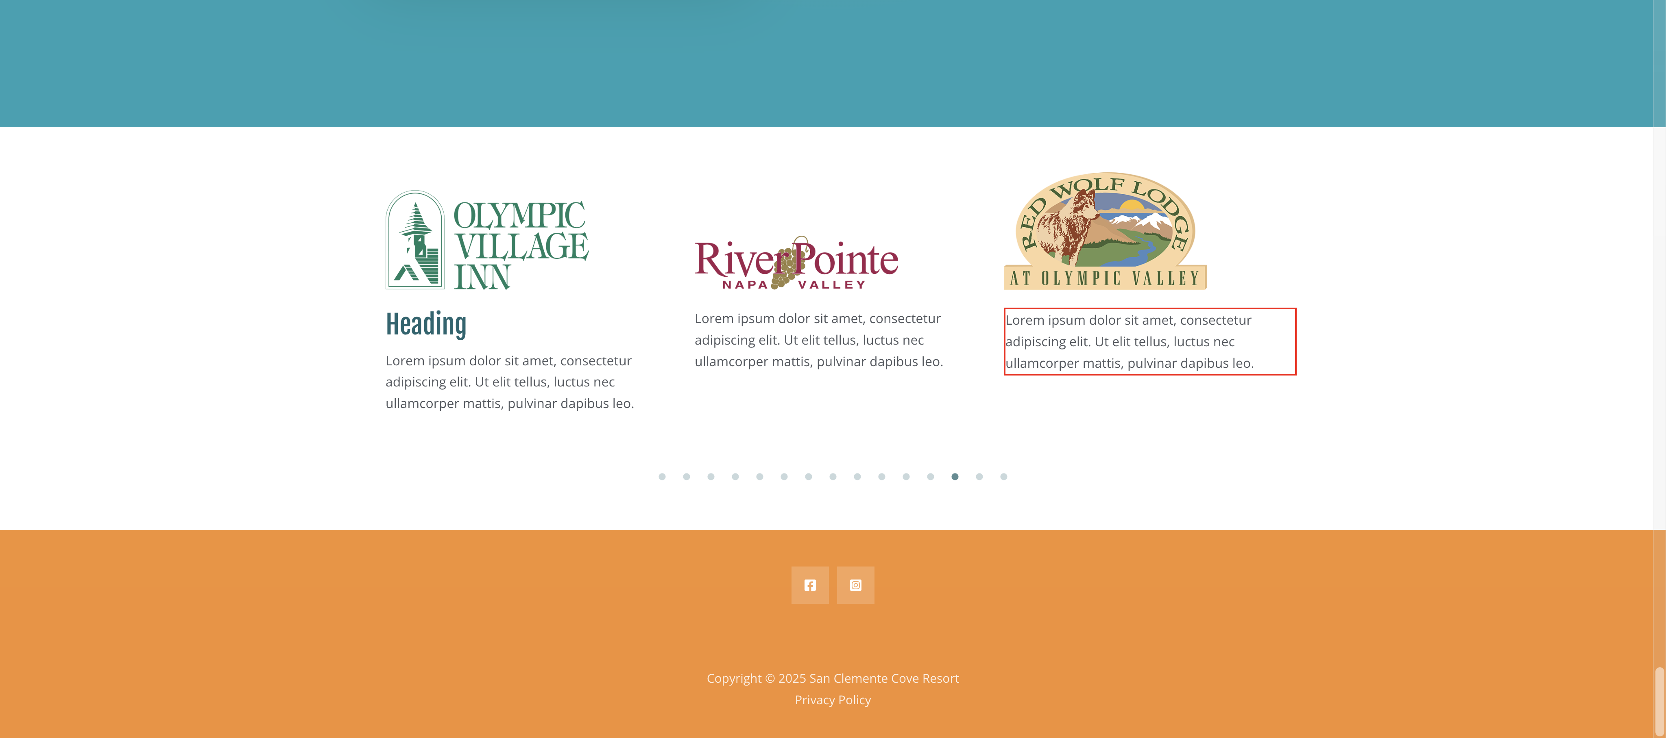The height and width of the screenshot is (738, 1666).
Task: Jump to the last carousel pagination dot
Action: click(1003, 477)
